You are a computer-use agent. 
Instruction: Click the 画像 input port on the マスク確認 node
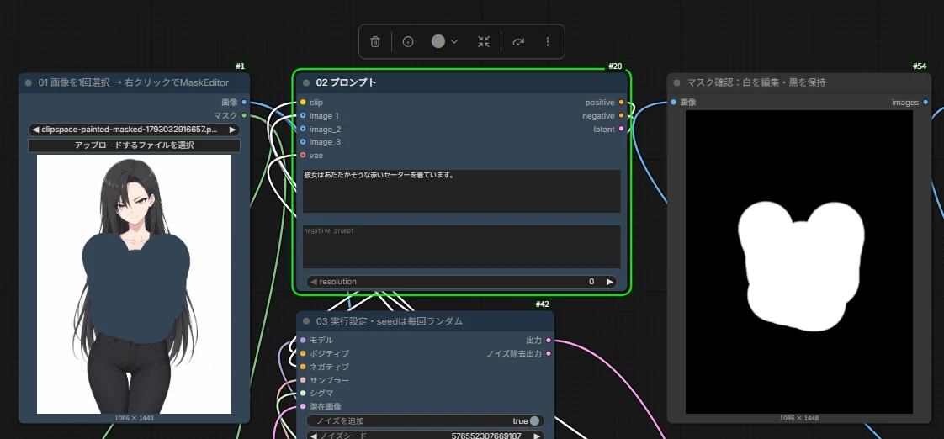tap(674, 103)
